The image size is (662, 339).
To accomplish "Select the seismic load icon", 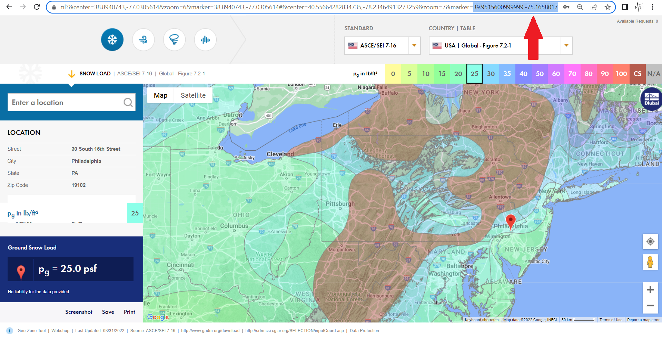I will click(205, 40).
